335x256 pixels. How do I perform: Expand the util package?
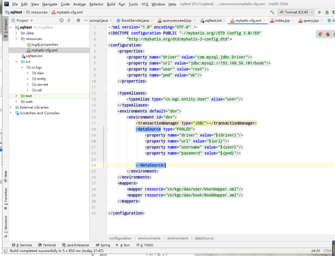pos(27,90)
